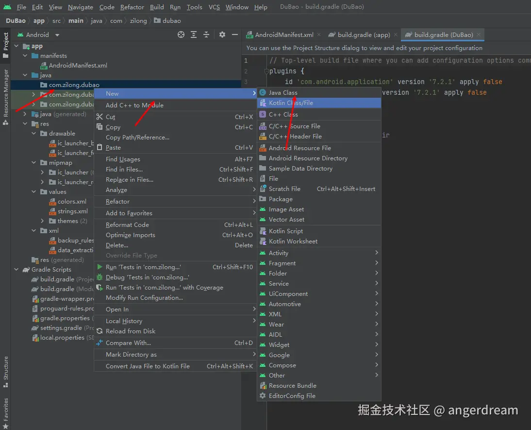This screenshot has width=531, height=430.
Task: Collapse the app module node
Action: pos(16,46)
